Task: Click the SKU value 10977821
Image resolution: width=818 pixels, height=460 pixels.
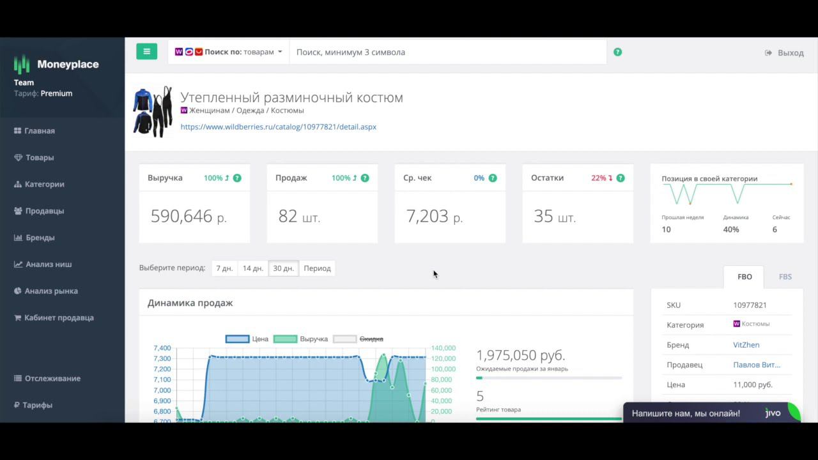Action: point(750,305)
